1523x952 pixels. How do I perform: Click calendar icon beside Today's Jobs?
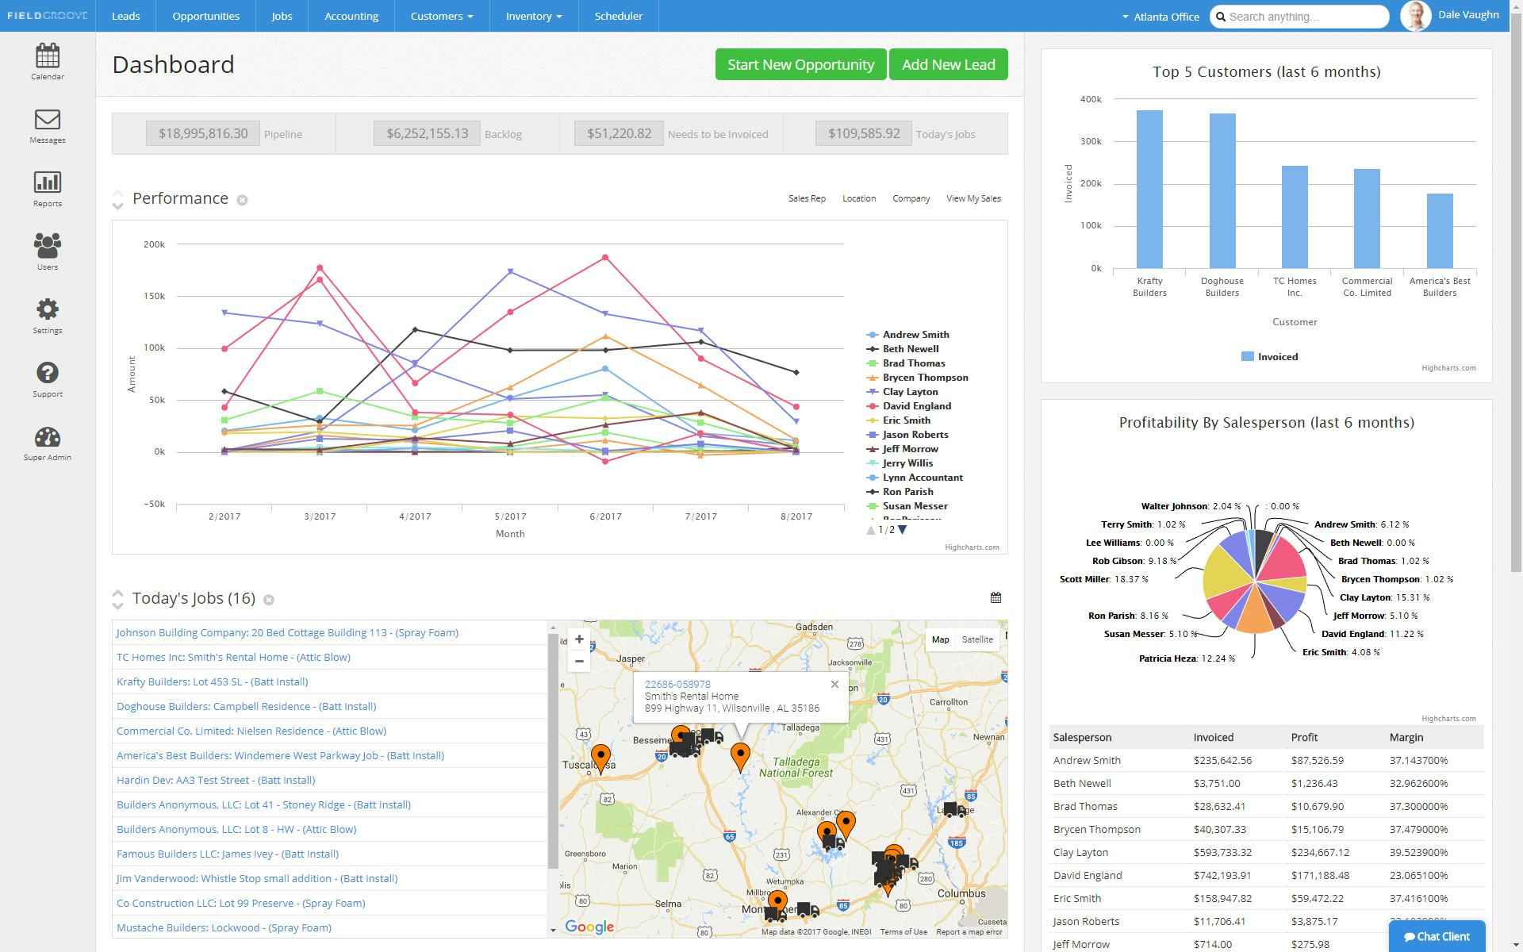[996, 598]
